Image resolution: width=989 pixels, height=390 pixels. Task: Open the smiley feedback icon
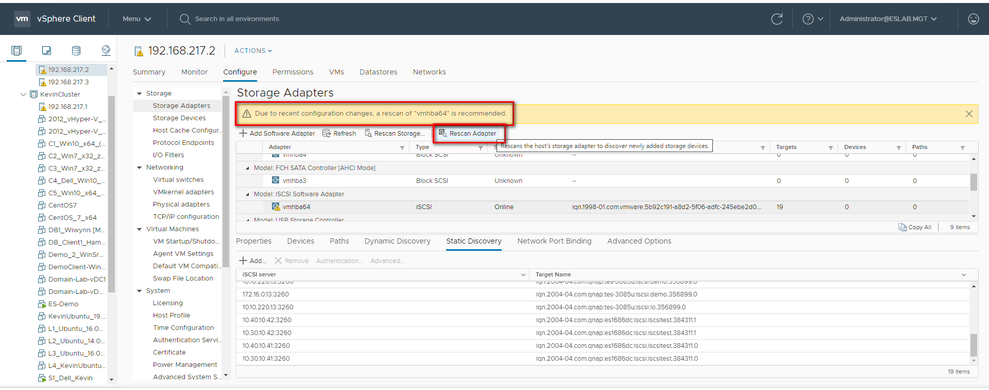tap(973, 19)
